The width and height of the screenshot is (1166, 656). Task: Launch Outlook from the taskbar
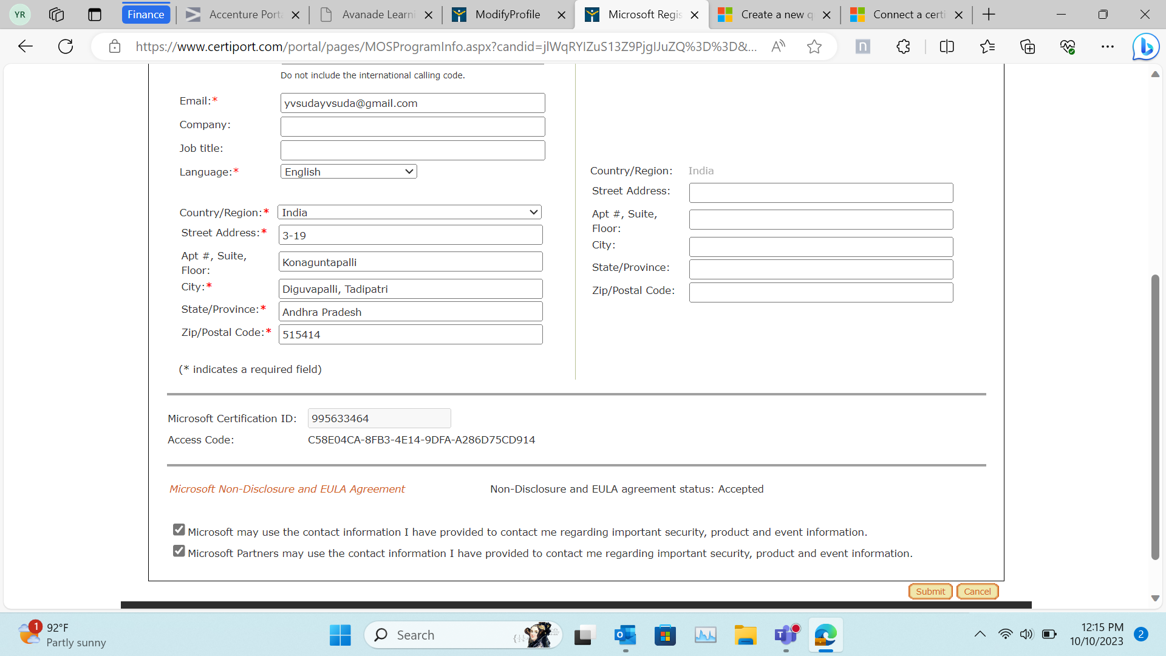625,635
